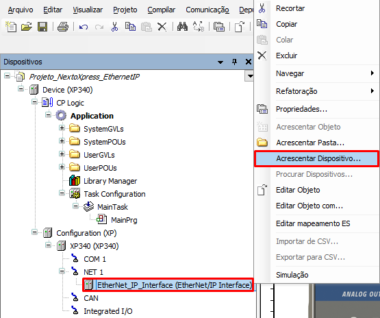Click the toolbar Edit Object icon

(240, 27)
